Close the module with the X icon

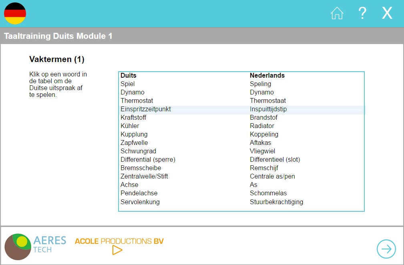click(x=387, y=14)
